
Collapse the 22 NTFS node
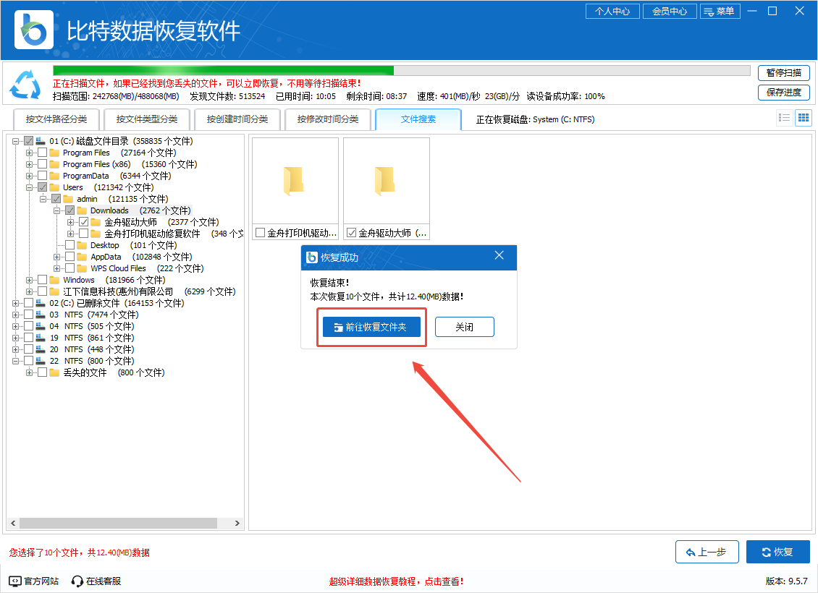[x=16, y=361]
